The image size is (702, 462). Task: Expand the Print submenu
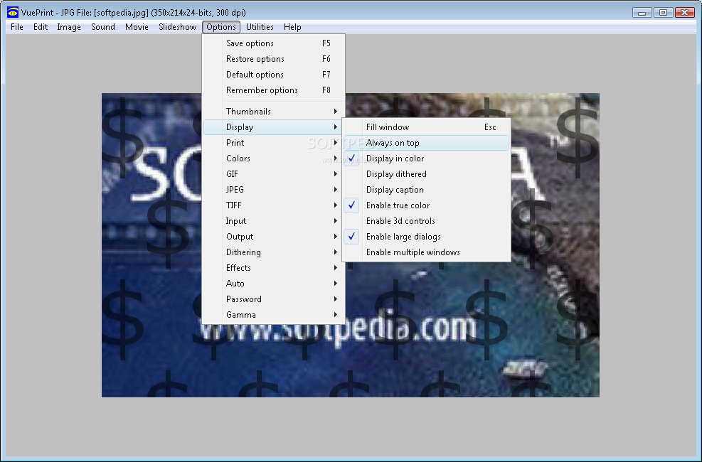point(274,143)
